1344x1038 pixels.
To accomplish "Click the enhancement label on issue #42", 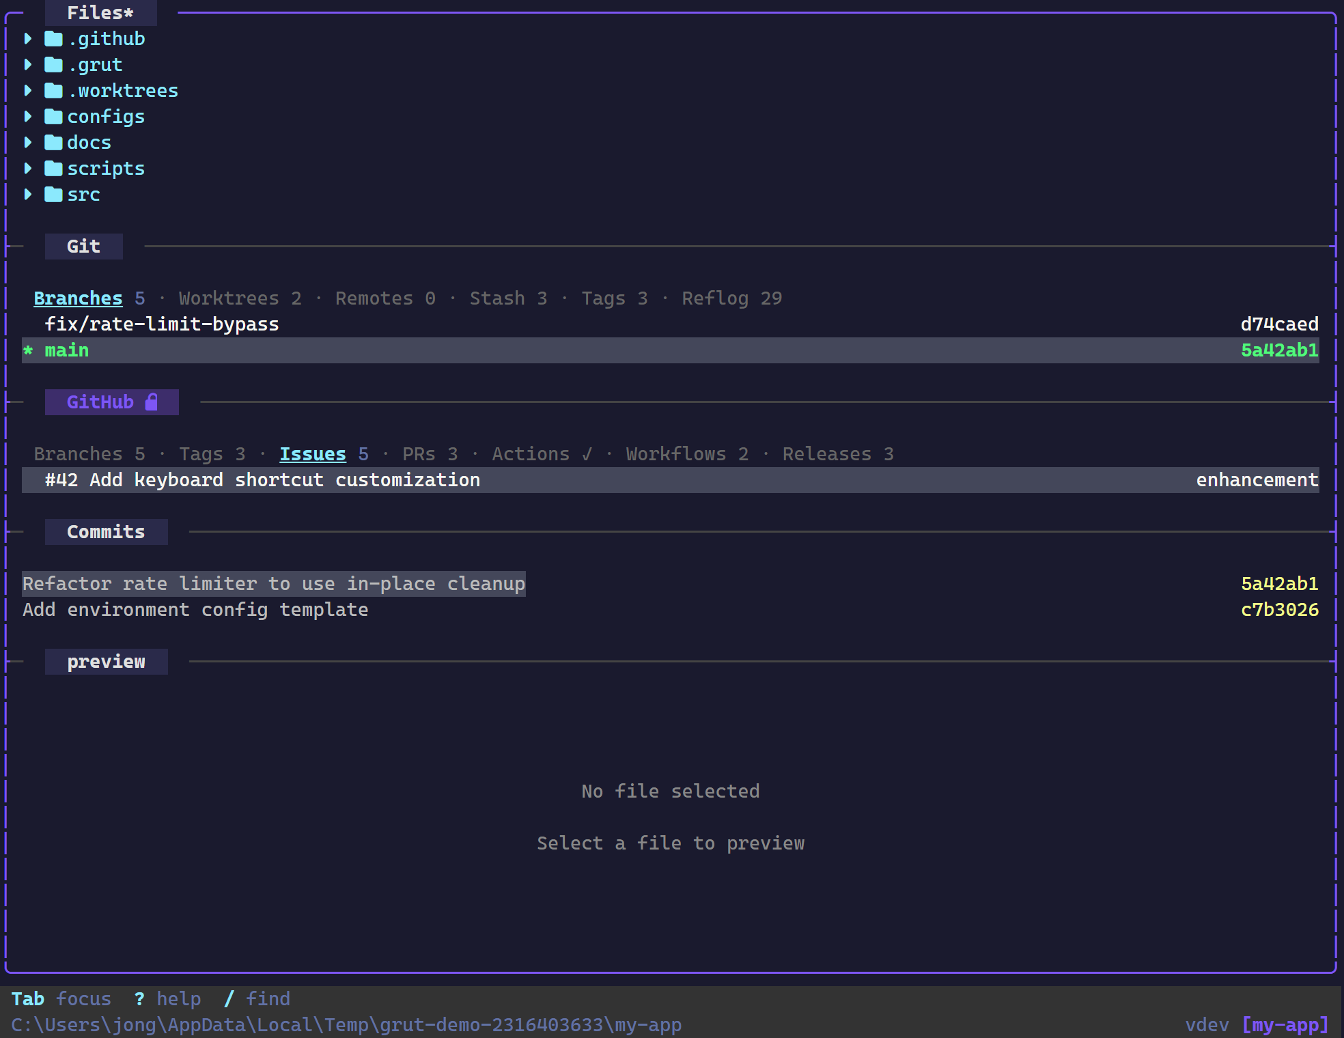I will click(1257, 480).
